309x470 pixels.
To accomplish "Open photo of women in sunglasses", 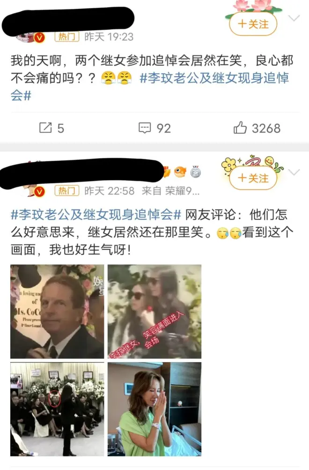I will tap(154, 311).
